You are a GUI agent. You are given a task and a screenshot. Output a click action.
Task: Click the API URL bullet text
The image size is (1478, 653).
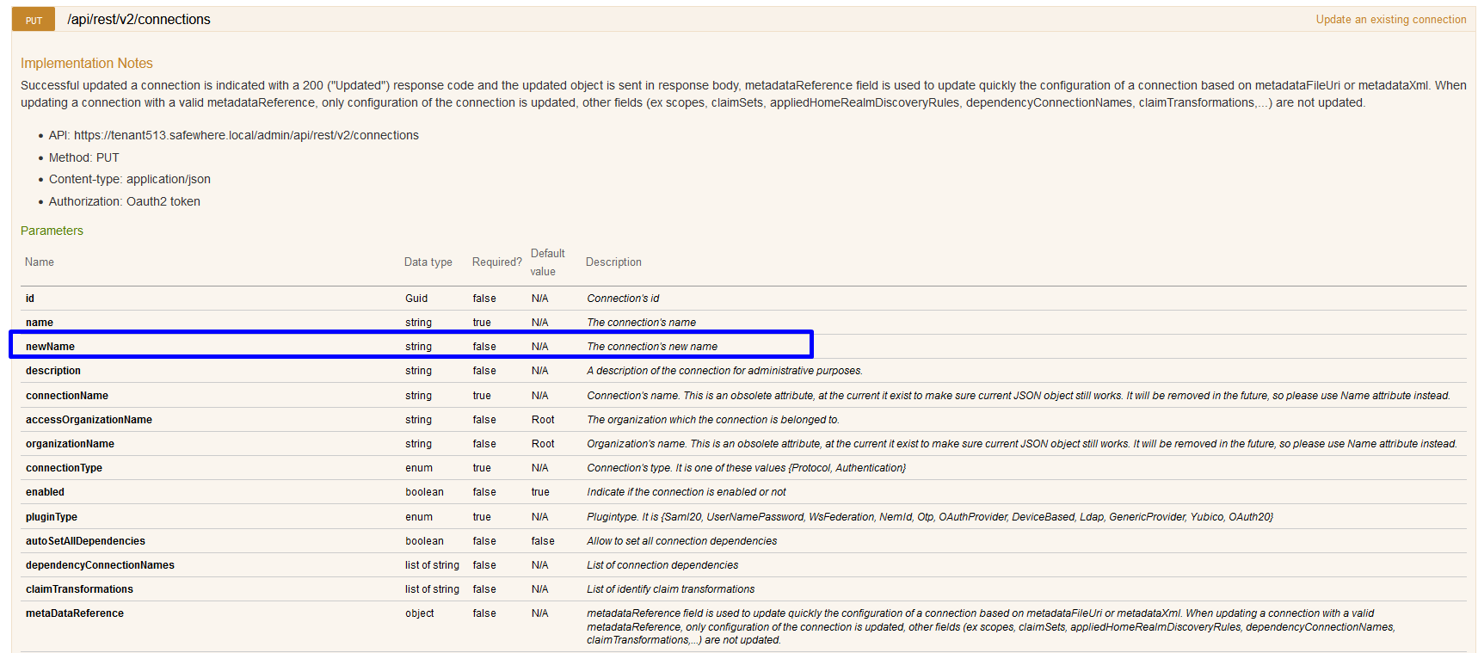point(233,135)
